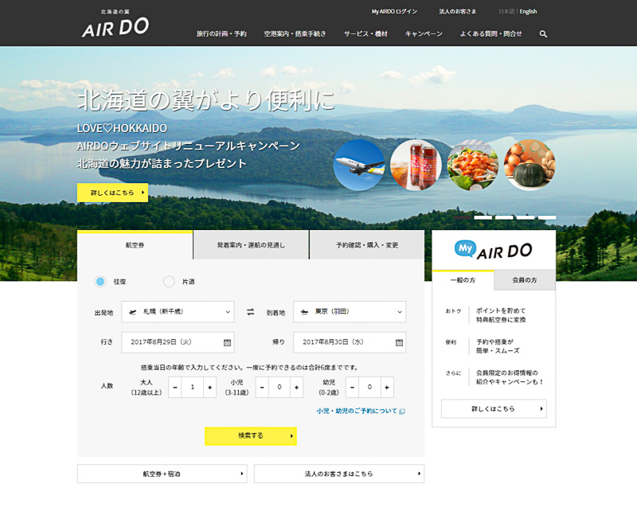The width and height of the screenshot is (637, 507).
Task: Open the 到着地 arrival airport dropdown
Action: coord(350,312)
